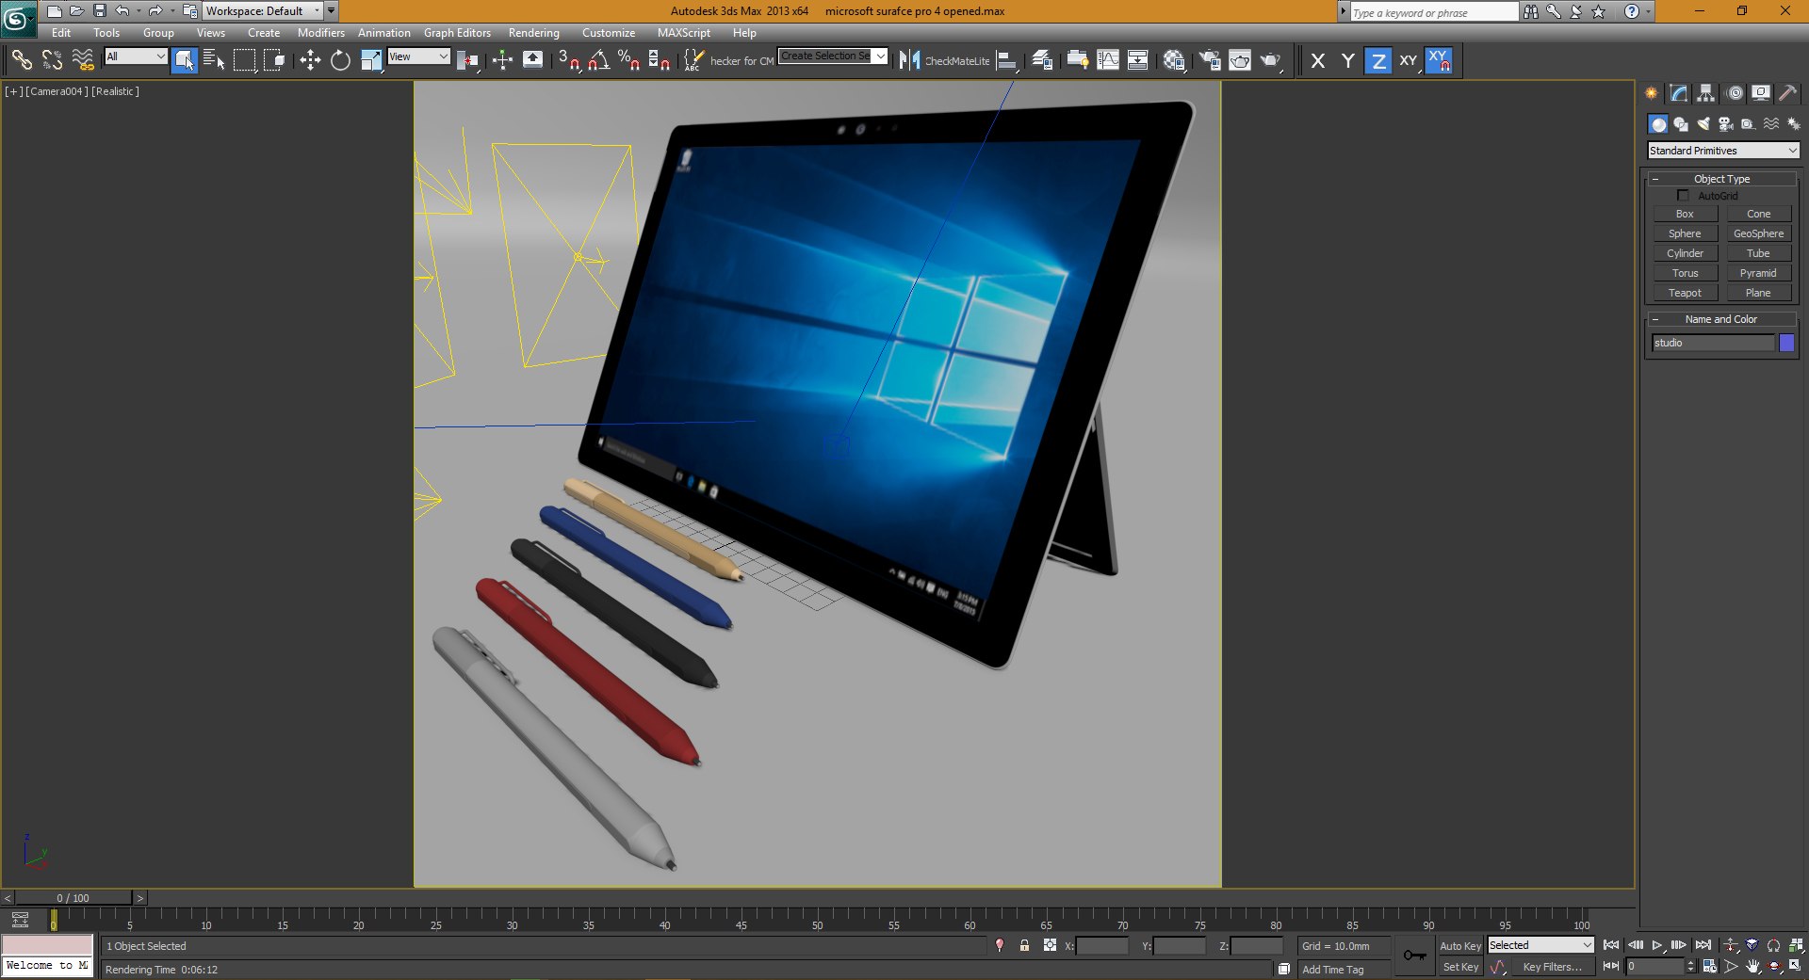Open the Graph Editors menu
The height and width of the screenshot is (980, 1809).
pyautogui.click(x=457, y=33)
